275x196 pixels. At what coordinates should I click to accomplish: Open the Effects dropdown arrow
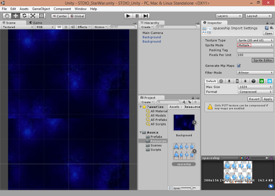point(90,27)
